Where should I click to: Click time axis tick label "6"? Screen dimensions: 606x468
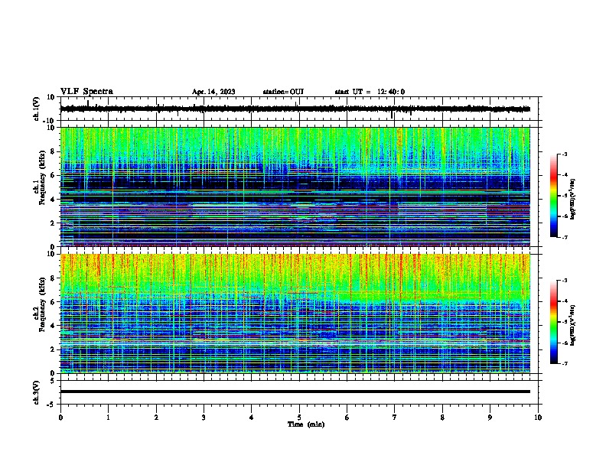347,418
